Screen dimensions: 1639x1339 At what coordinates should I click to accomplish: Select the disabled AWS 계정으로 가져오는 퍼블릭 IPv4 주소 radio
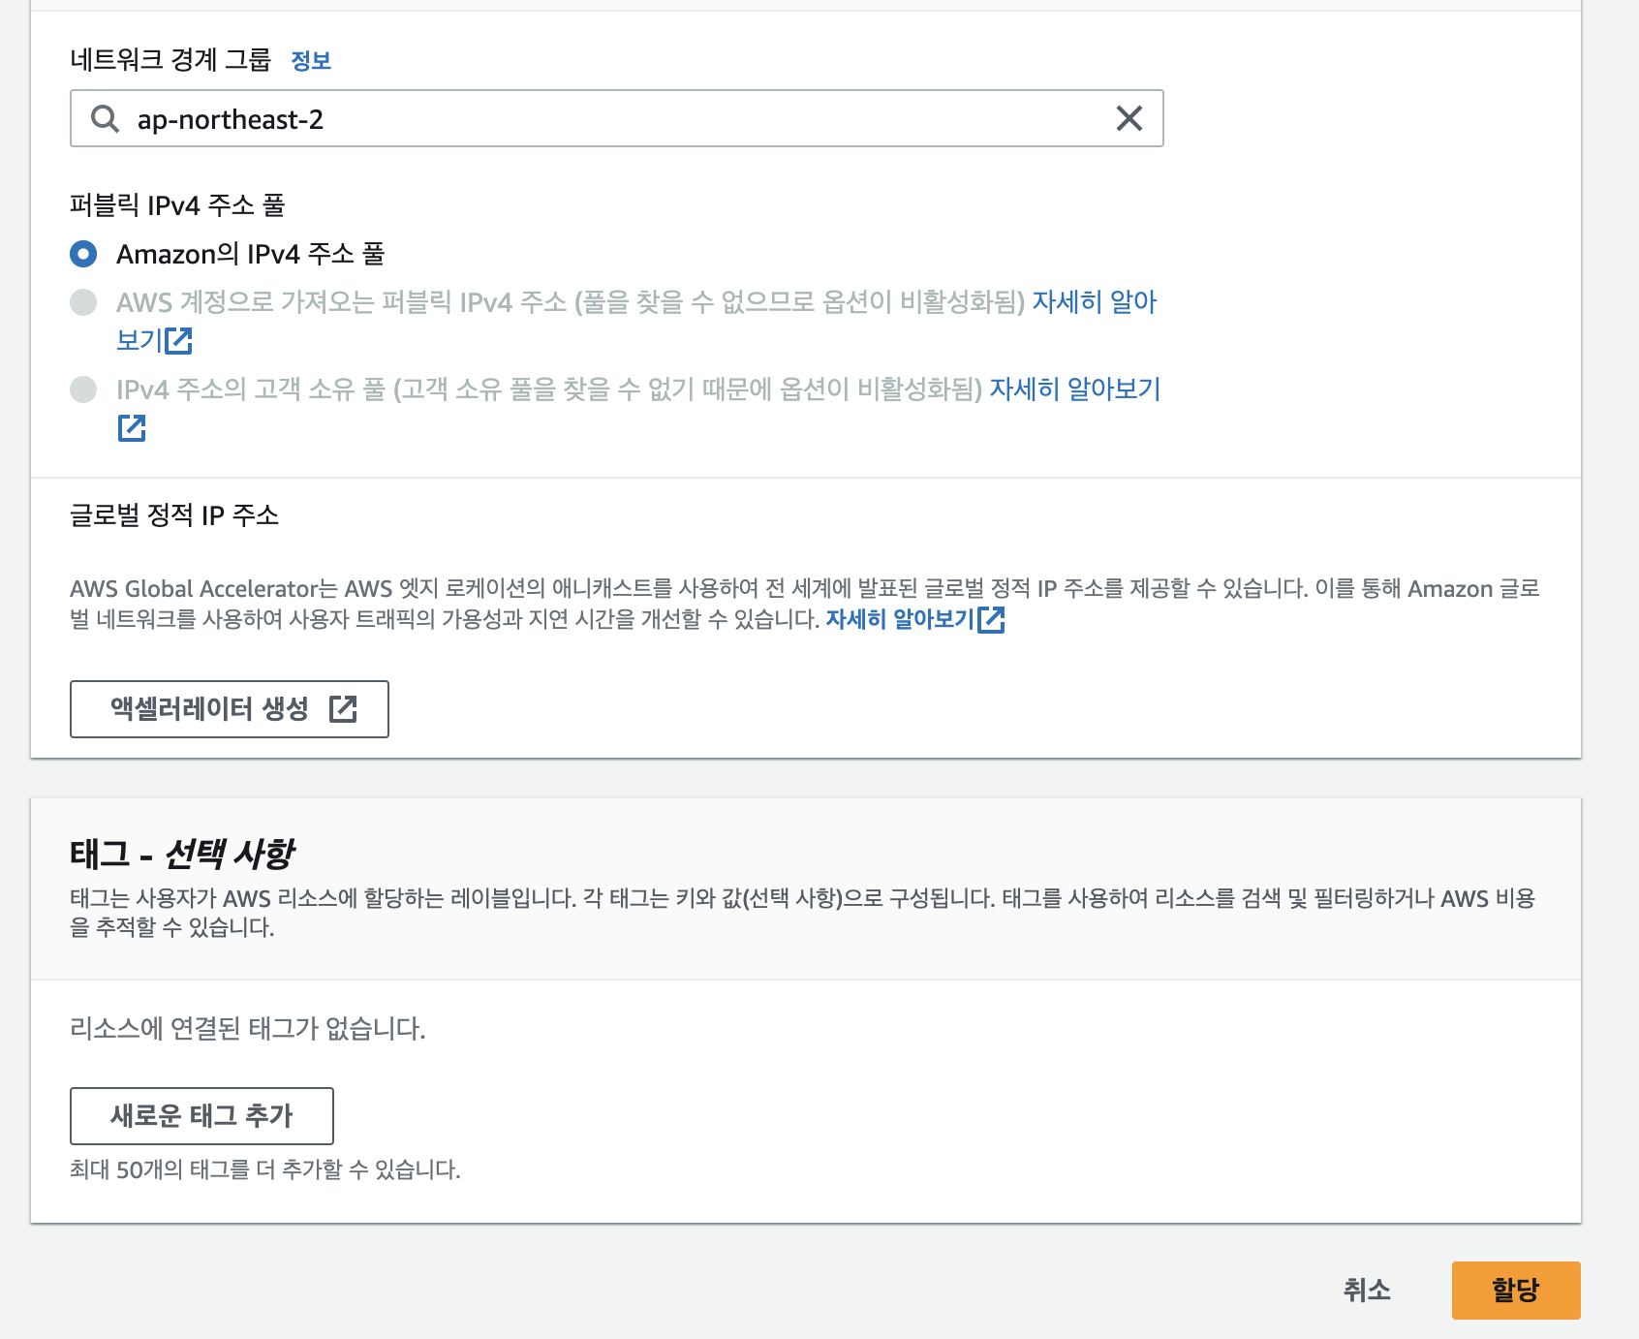(x=84, y=302)
